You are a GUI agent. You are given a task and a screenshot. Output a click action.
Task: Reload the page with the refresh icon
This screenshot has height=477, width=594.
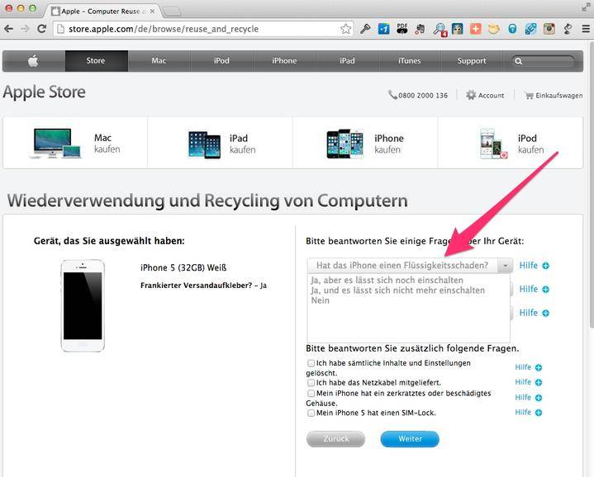coord(41,29)
